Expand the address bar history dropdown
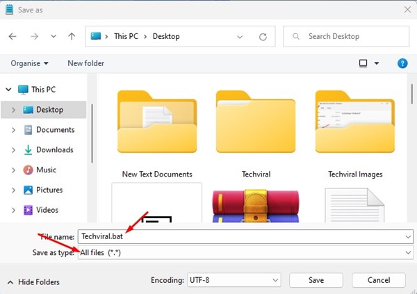 tap(240, 37)
